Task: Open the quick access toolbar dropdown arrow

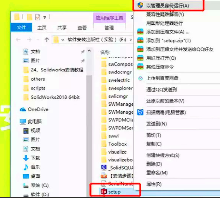Action: tap(45, 17)
